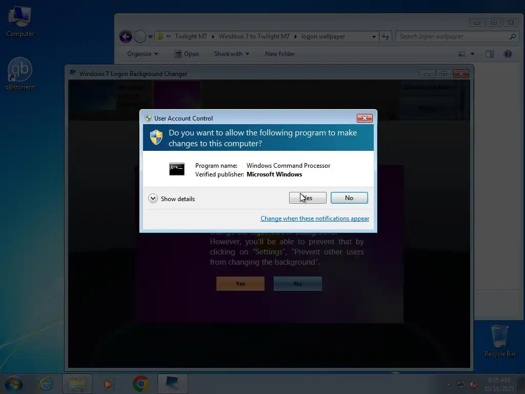The height and width of the screenshot is (394, 525).
Task: Click the network icon in system tray
Action: coord(461,384)
